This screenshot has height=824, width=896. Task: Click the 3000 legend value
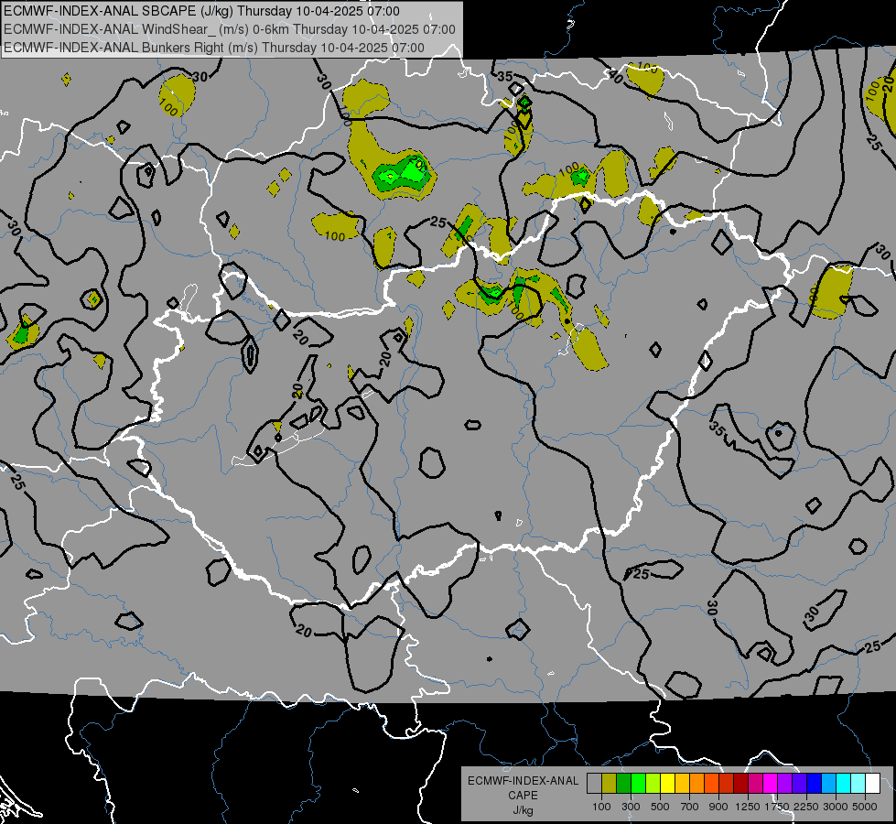836,807
